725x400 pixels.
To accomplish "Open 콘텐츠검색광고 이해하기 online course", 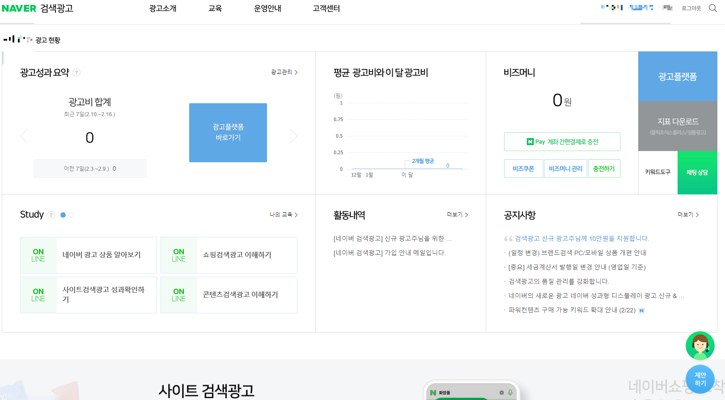I will (x=229, y=295).
